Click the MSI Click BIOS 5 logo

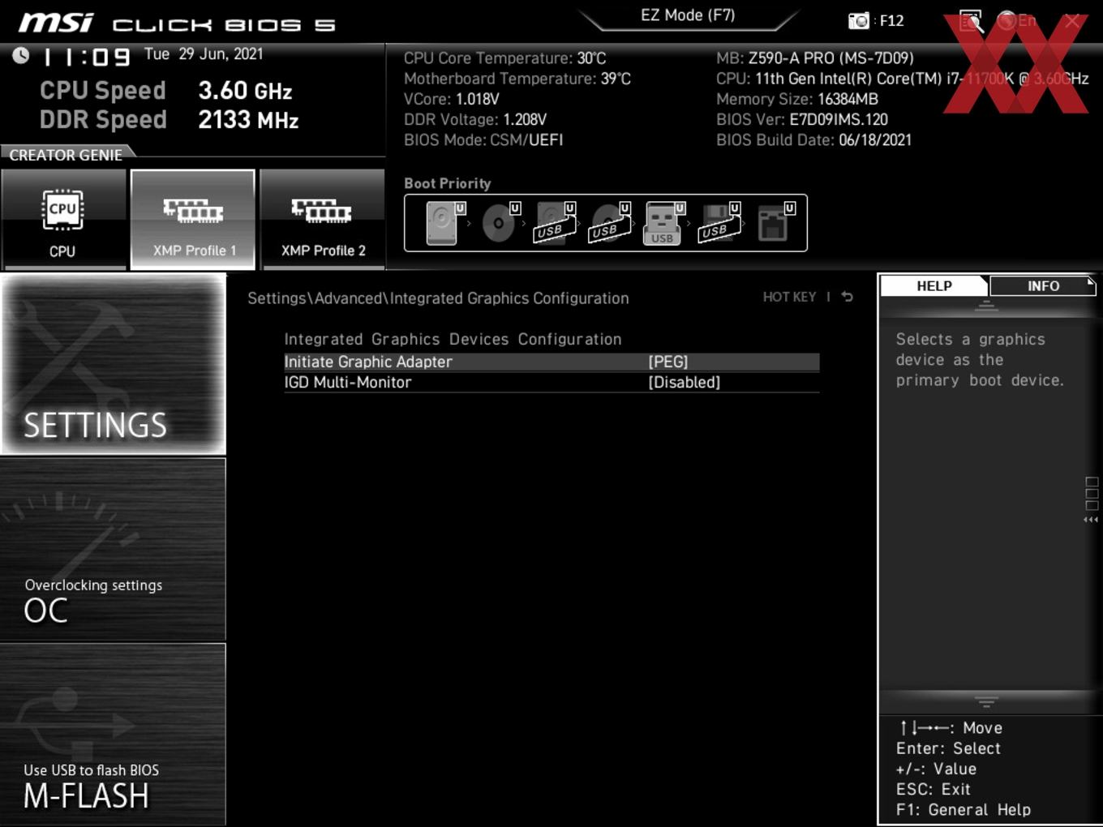(177, 23)
